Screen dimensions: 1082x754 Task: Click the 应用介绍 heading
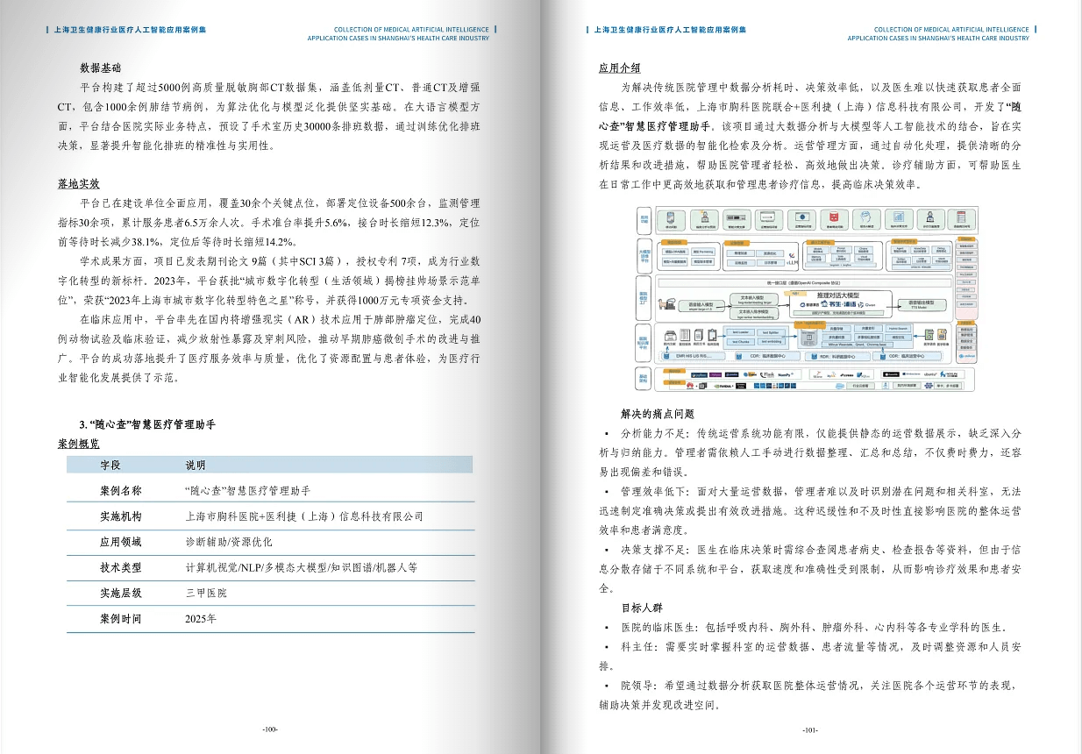click(619, 68)
